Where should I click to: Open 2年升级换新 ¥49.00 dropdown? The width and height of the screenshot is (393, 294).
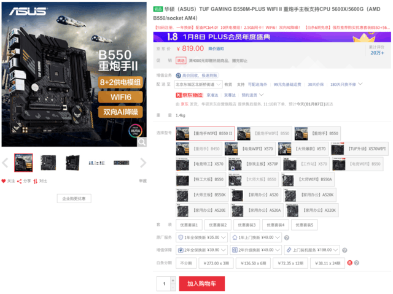click(x=256, y=250)
